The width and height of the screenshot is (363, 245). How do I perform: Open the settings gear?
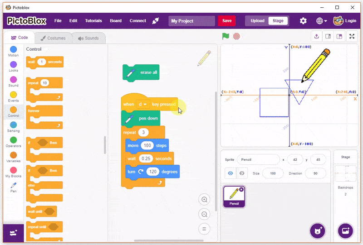pos(303,21)
